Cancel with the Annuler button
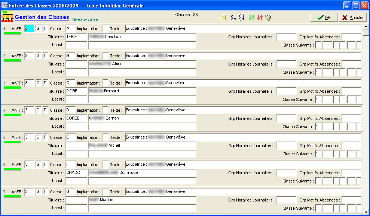The width and height of the screenshot is (370, 216). [353, 18]
